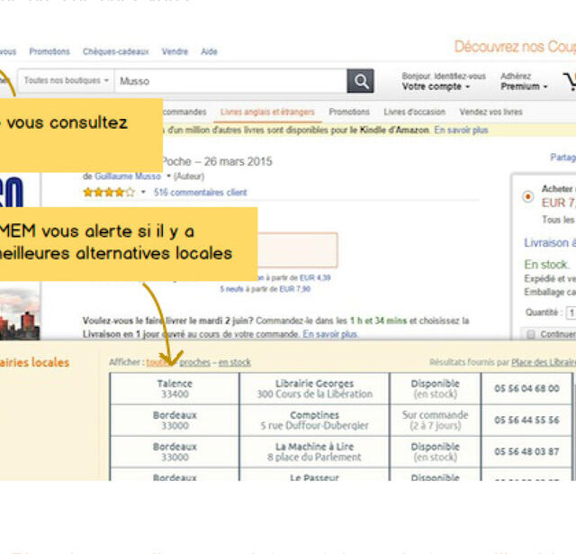Click Bonjour, Identifiez-vous text
This screenshot has width=576, height=554.
(444, 76)
